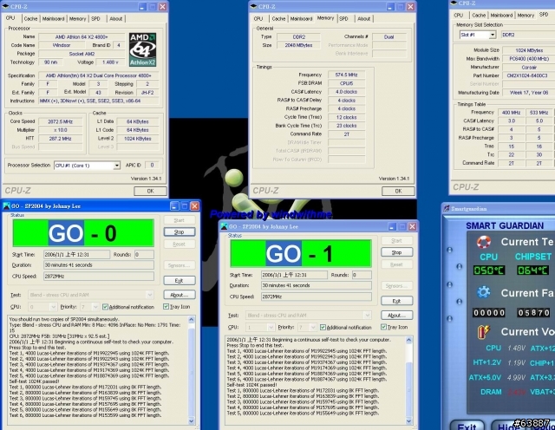Toggle Tray Icon in GO-0 window
Viewport: 555px width, 430px height.
coord(166,307)
